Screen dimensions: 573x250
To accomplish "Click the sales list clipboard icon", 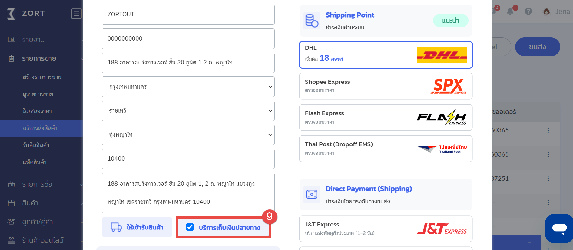I will click(x=11, y=59).
